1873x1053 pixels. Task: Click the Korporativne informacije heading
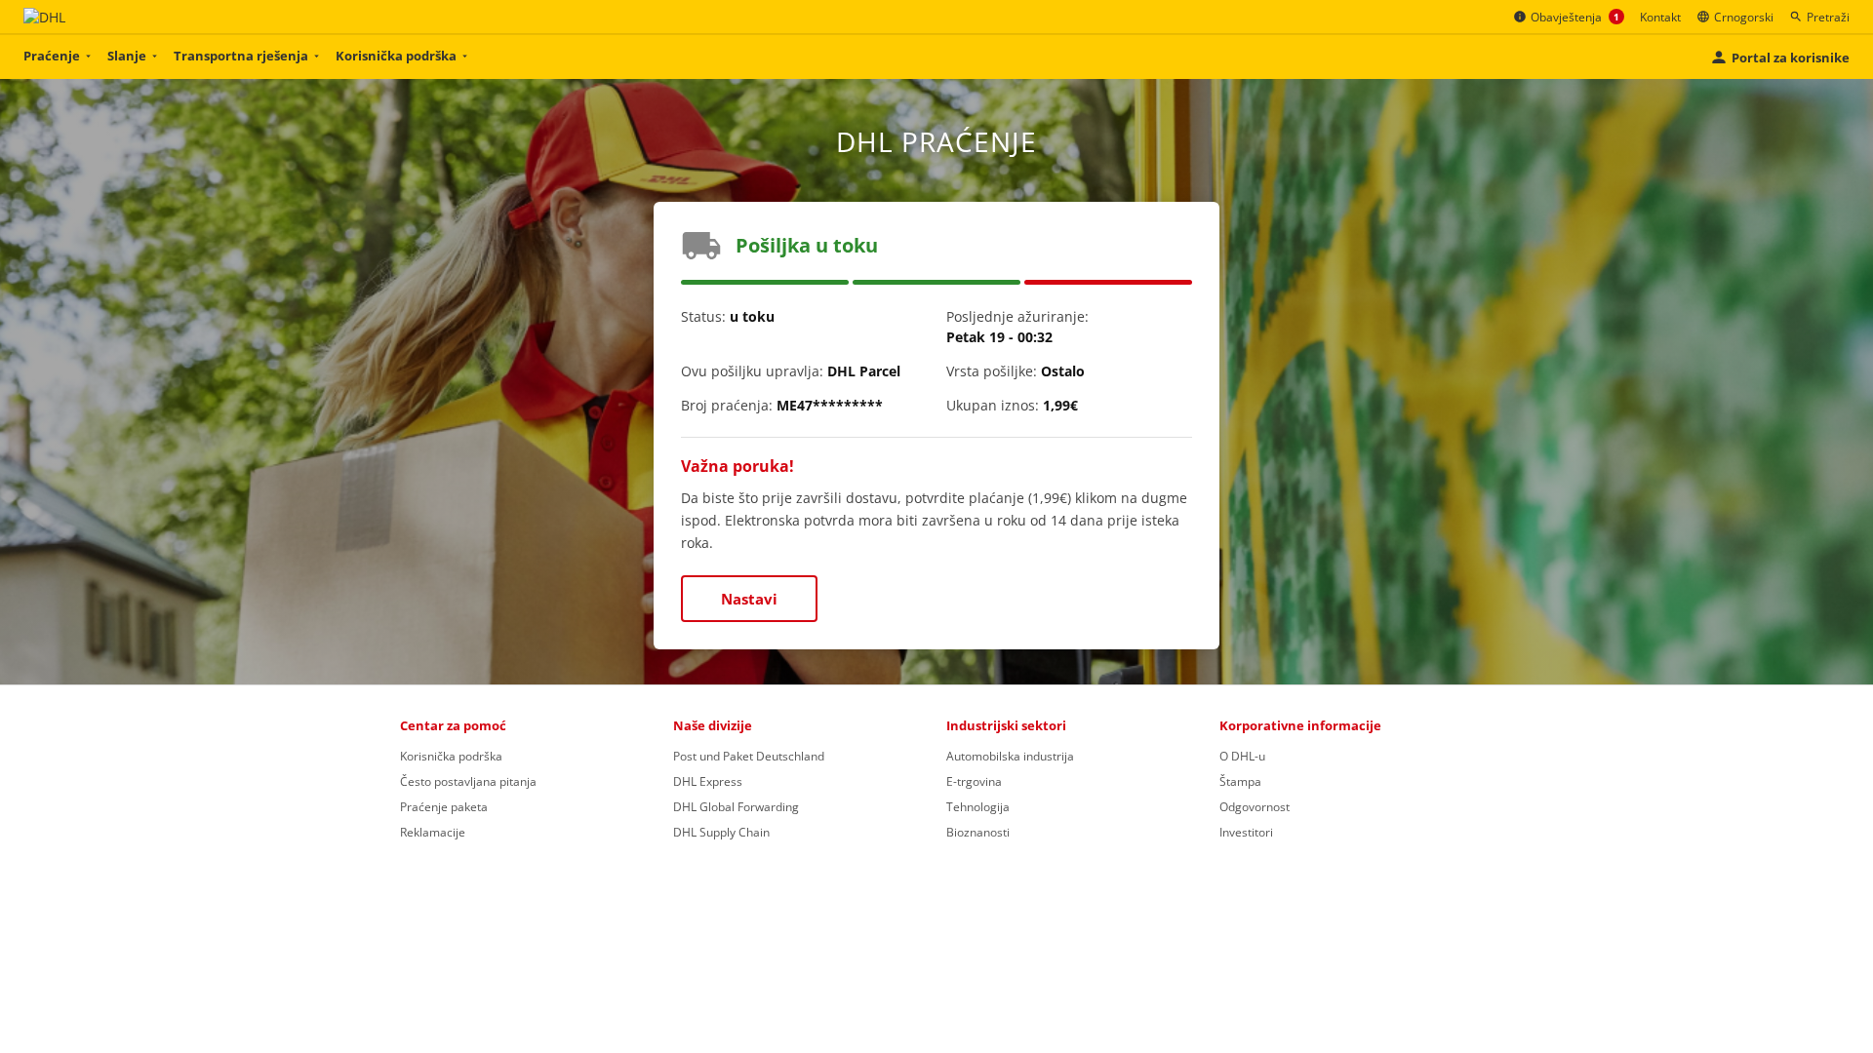click(x=1300, y=725)
